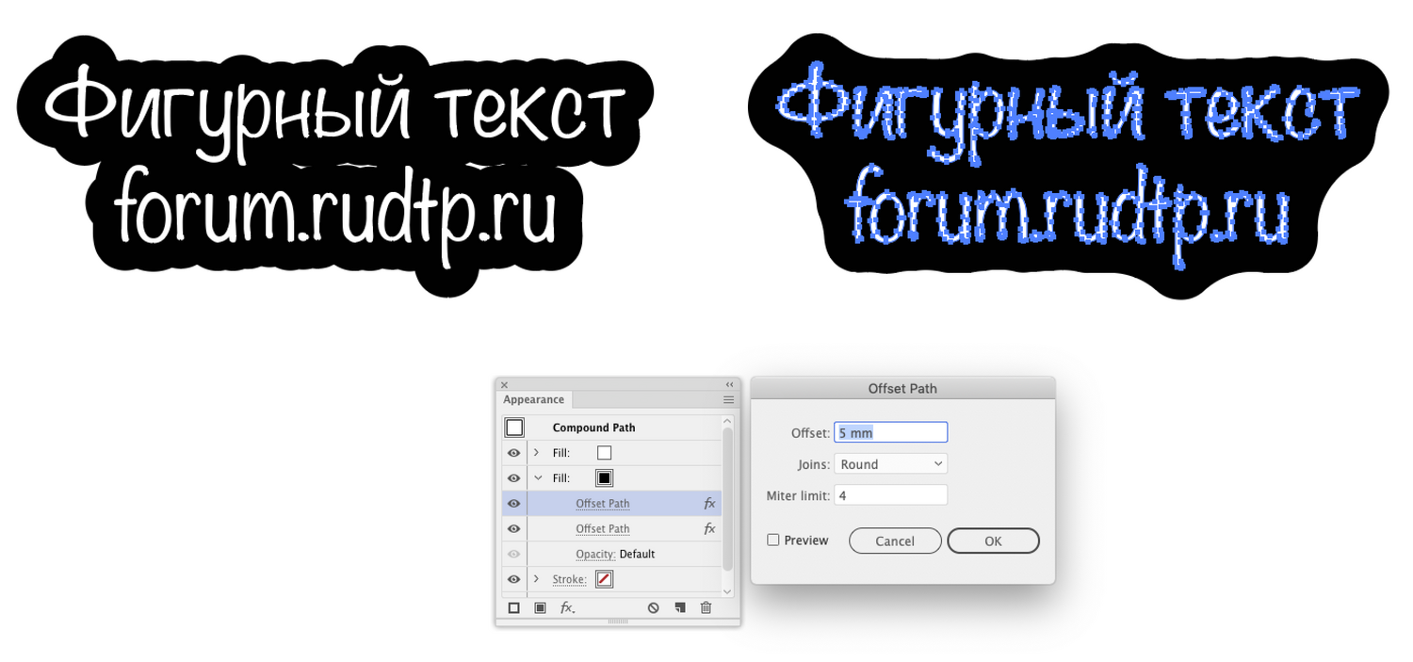Screen dimensions: 1413x662
Task: Click the Offset Path dialog title bar
Action: (902, 388)
